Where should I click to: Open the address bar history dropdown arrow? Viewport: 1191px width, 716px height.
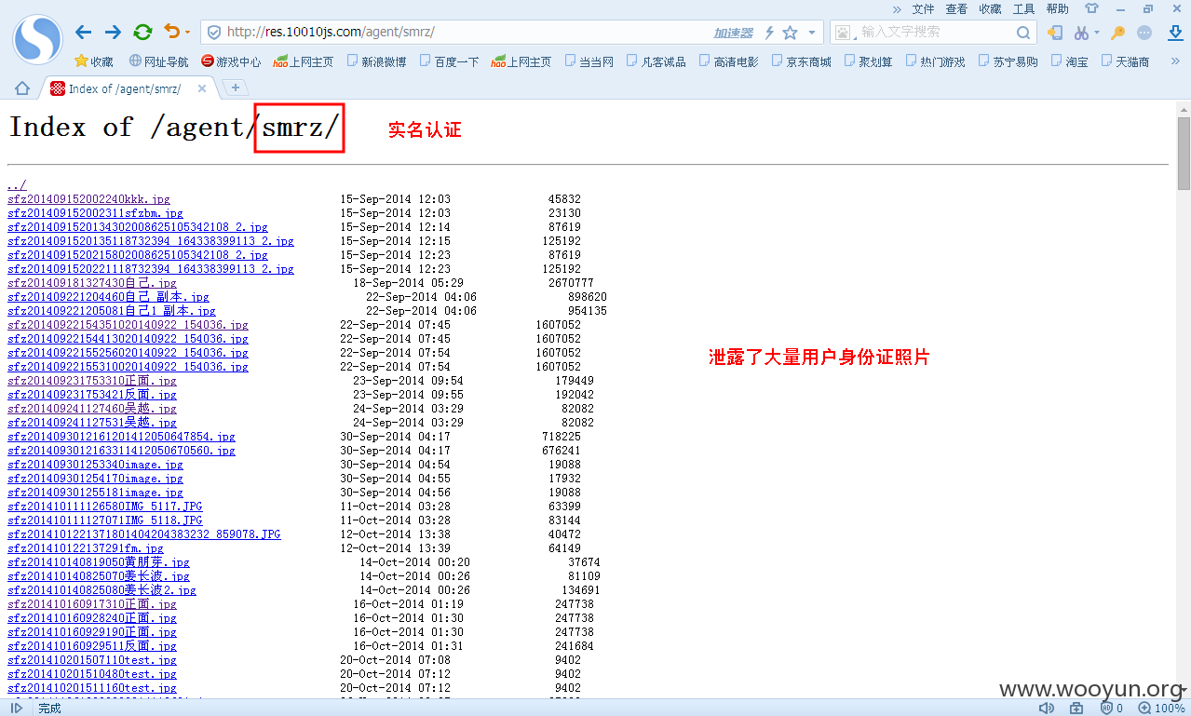(811, 33)
